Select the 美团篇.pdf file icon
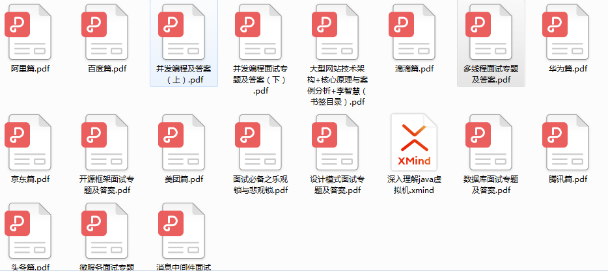The image size is (608, 271). pos(182,142)
